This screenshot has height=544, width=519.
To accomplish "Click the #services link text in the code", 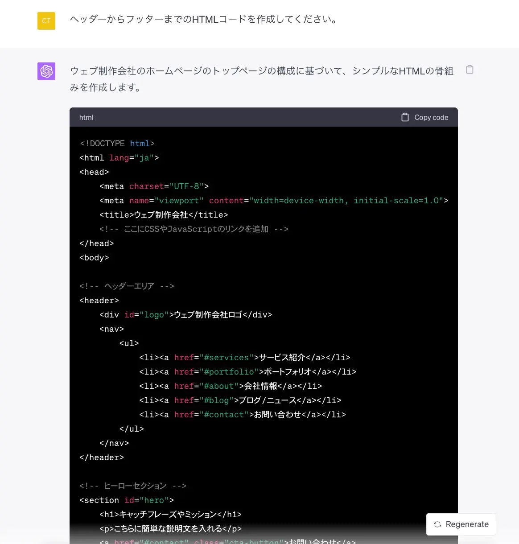I will point(227,357).
